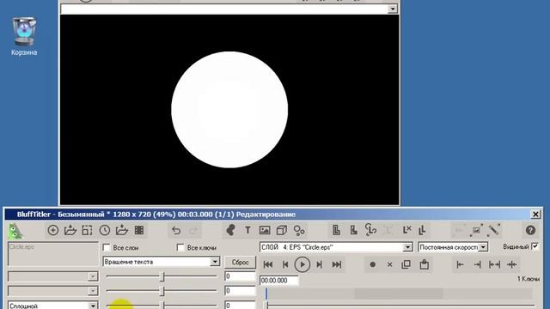Click the first outlined L layer icon

tap(336, 230)
